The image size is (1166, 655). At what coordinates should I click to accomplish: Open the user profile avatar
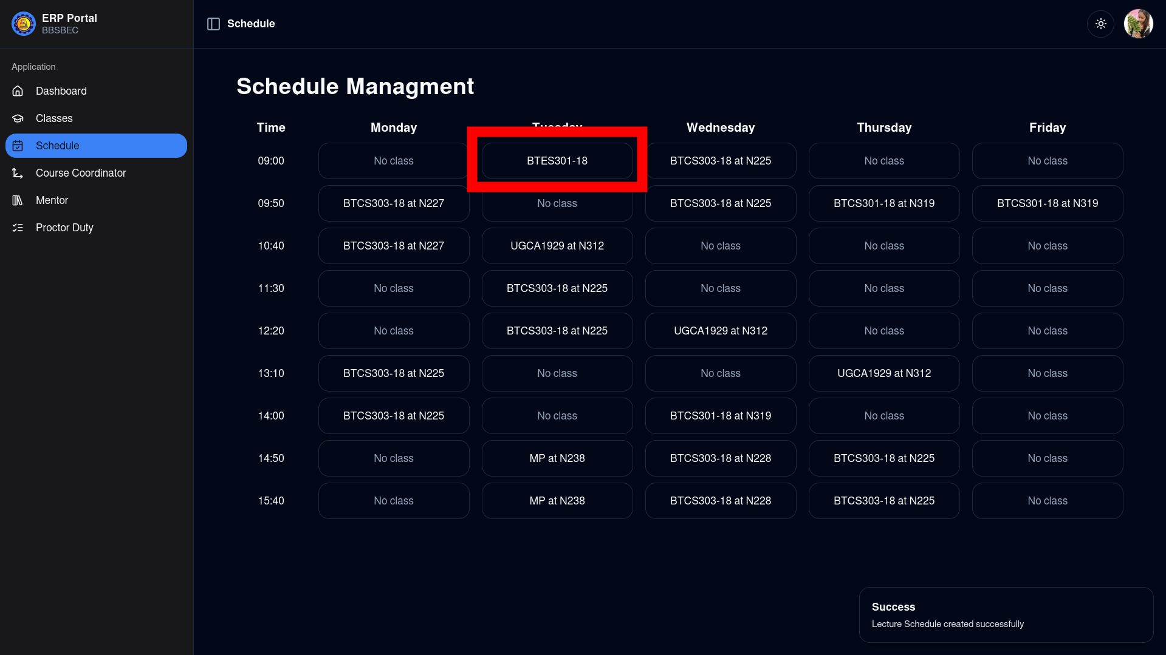1138,24
